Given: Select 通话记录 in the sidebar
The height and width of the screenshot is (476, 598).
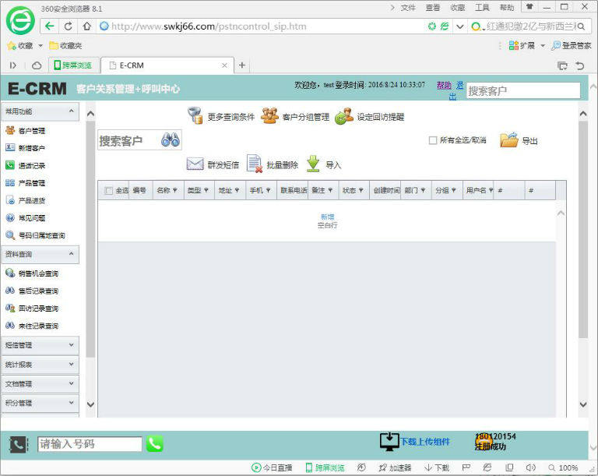Looking at the screenshot, I should coord(32,165).
